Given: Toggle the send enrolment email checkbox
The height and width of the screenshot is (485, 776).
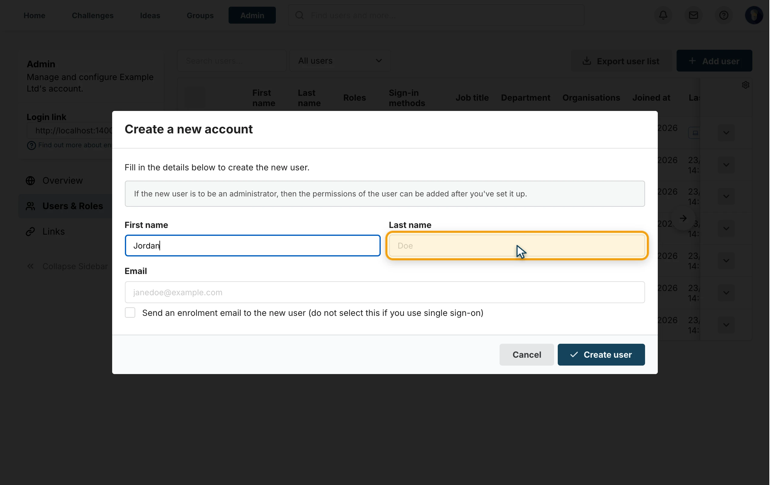Looking at the screenshot, I should (130, 313).
